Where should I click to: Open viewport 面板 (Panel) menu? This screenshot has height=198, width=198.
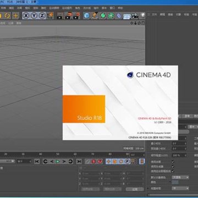point(19,23)
